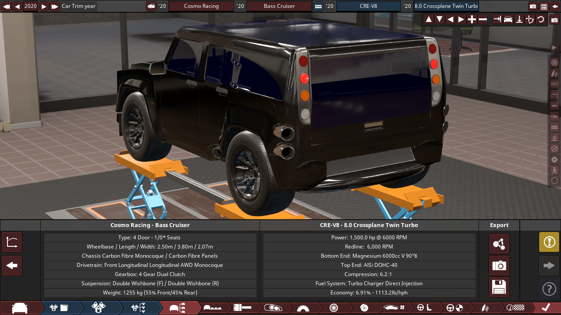Open the yellow warning exclamation button
Image resolution: width=561 pixels, height=315 pixels.
tap(549, 242)
